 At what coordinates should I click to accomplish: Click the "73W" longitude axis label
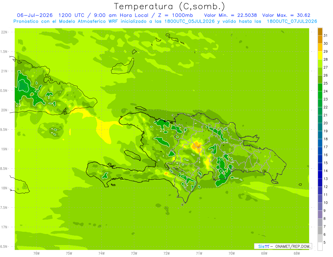point(134,253)
